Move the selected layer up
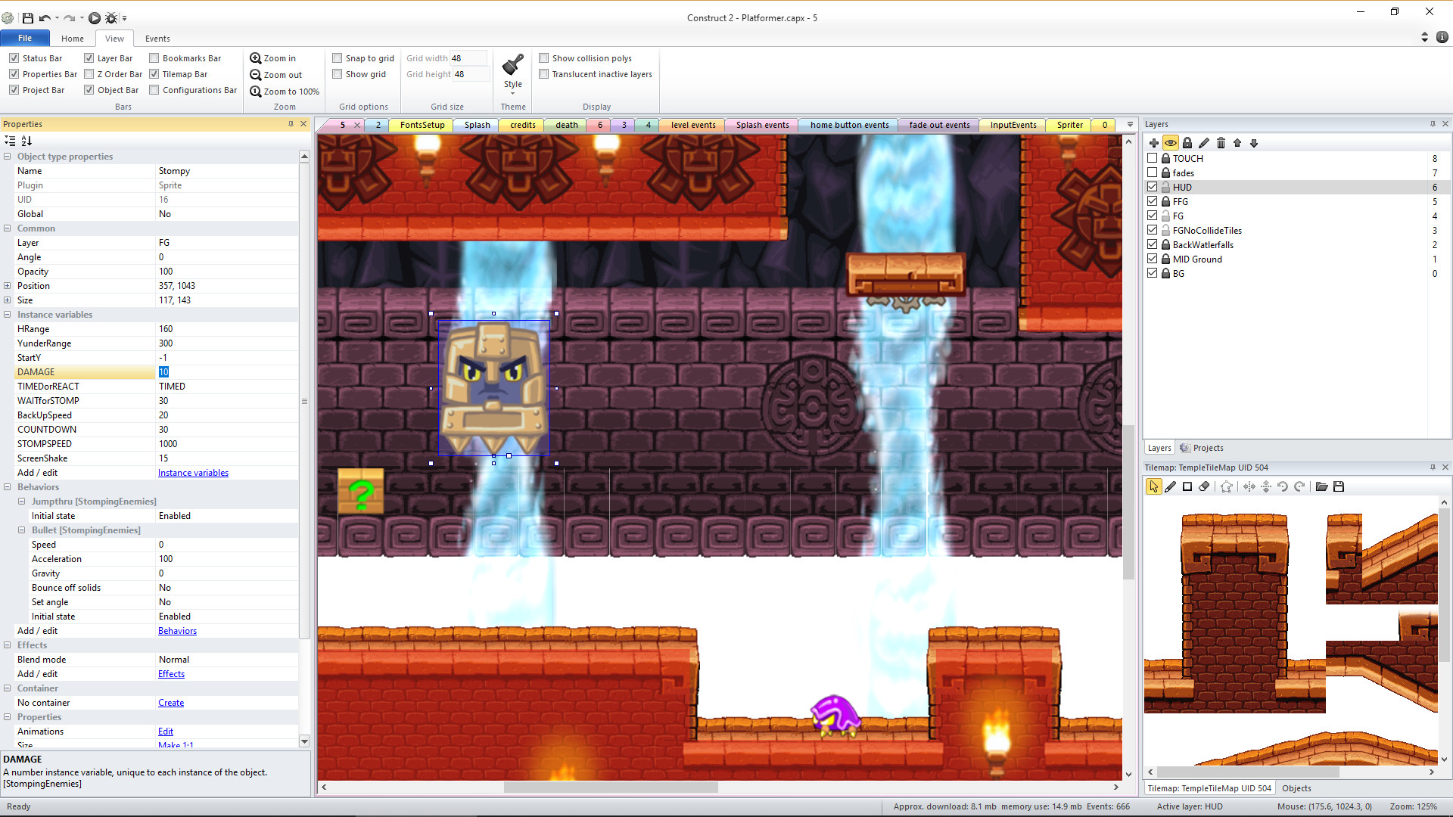This screenshot has height=817, width=1453. pyautogui.click(x=1237, y=143)
